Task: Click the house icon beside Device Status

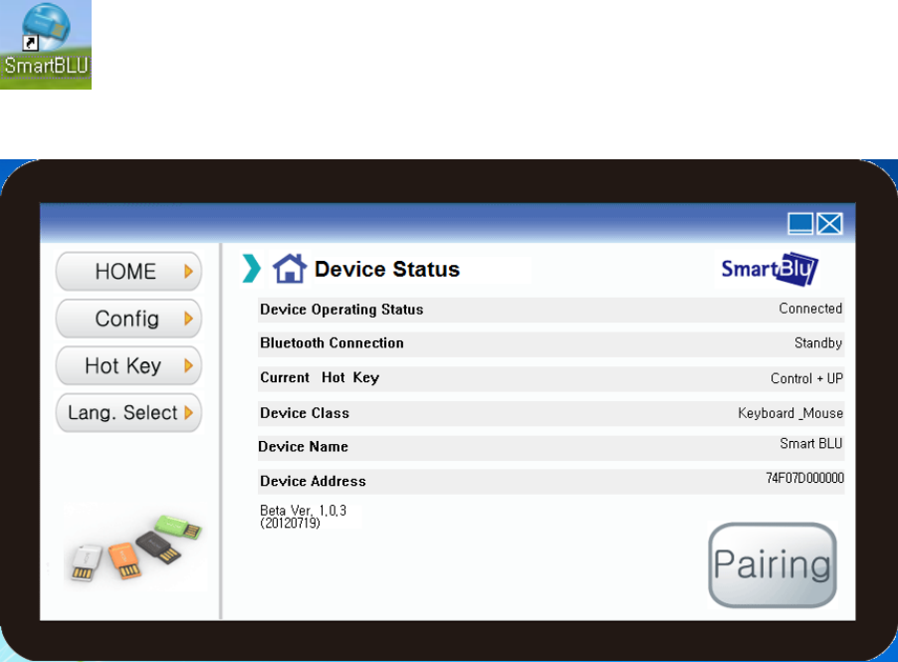Action: pyautogui.click(x=290, y=269)
